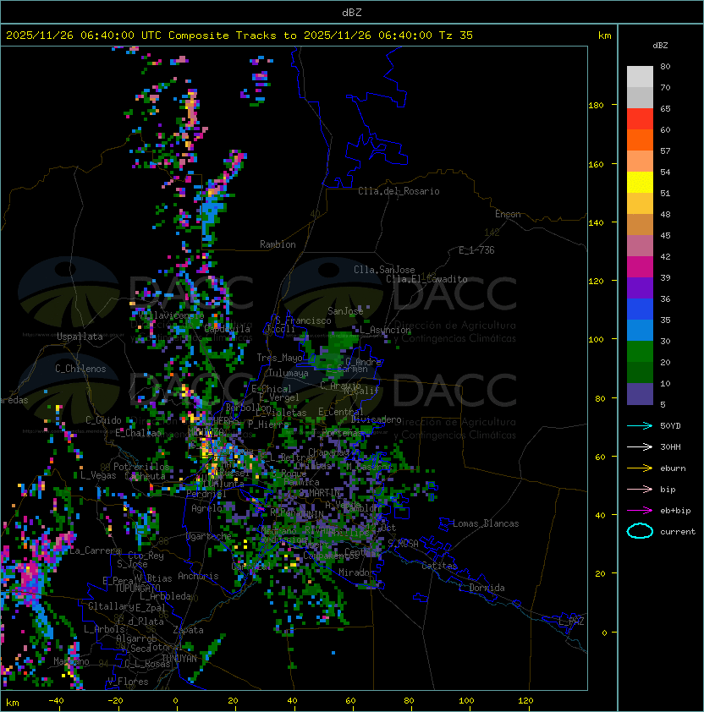Click the 'Uspallata' map label
The width and height of the screenshot is (704, 712).
80,337
